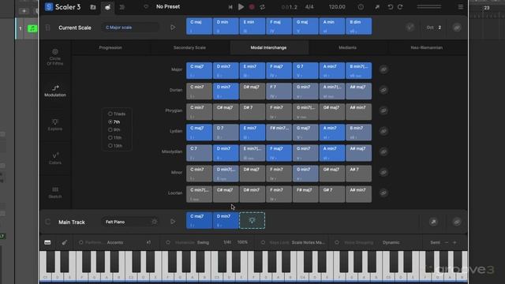Select the 11th radio option
505x284 pixels.
coord(110,138)
